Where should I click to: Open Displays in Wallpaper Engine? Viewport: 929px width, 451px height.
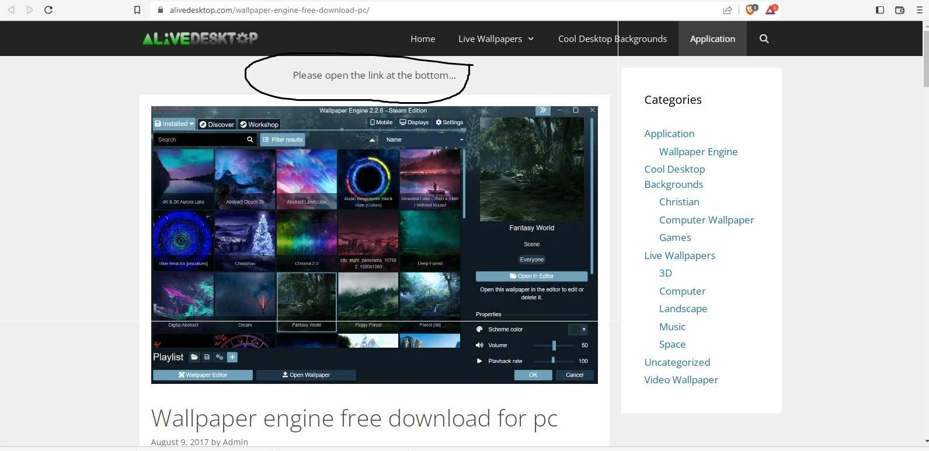[x=414, y=123]
